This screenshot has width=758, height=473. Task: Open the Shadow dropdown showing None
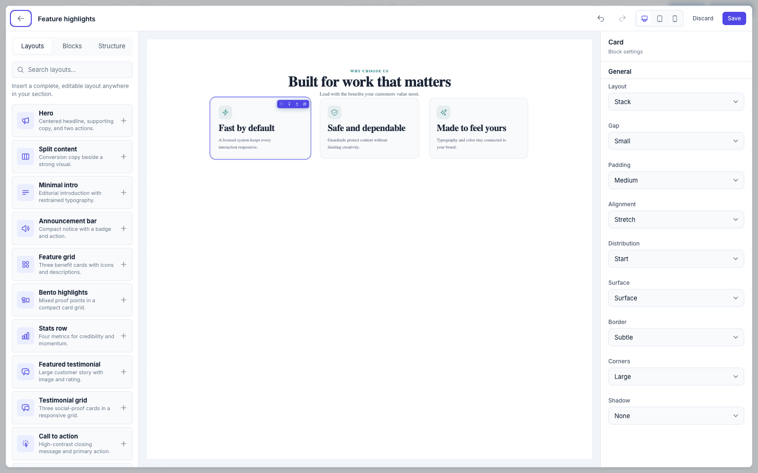[x=676, y=416]
